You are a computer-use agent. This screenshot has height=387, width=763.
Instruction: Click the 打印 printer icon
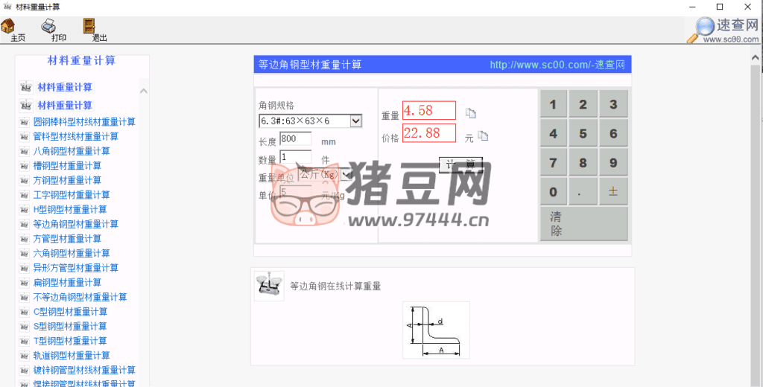[48, 28]
